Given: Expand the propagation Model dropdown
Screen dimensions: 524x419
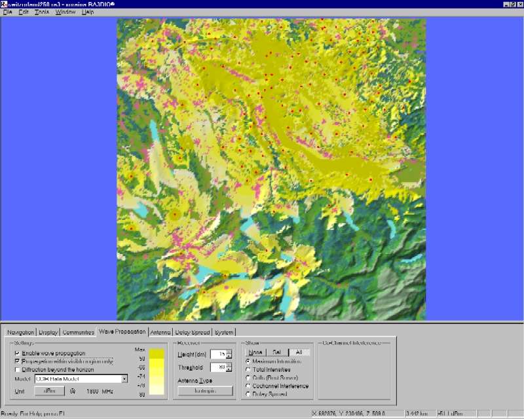Looking at the screenshot, I should [x=124, y=378].
